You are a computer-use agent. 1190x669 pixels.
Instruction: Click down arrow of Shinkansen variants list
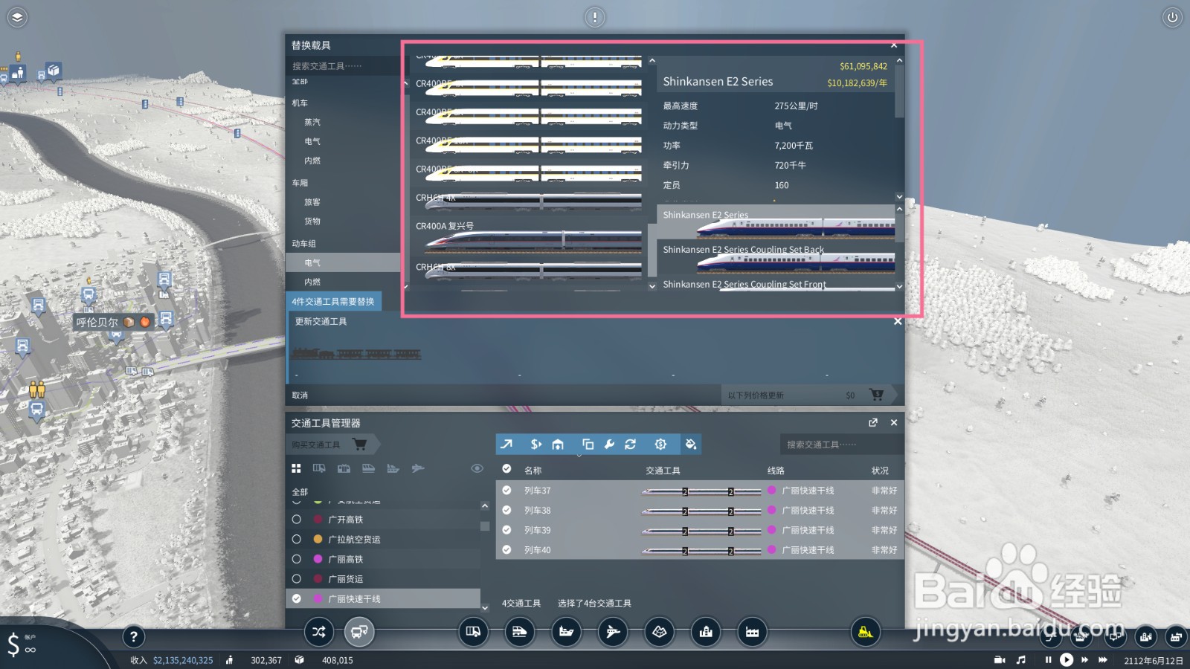(x=899, y=286)
